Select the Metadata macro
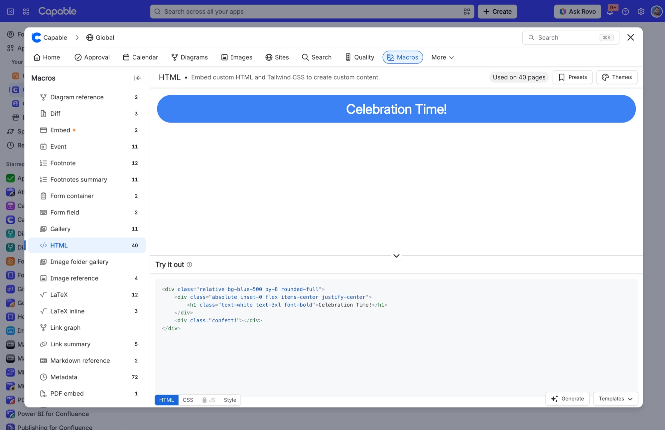 [x=87, y=377]
